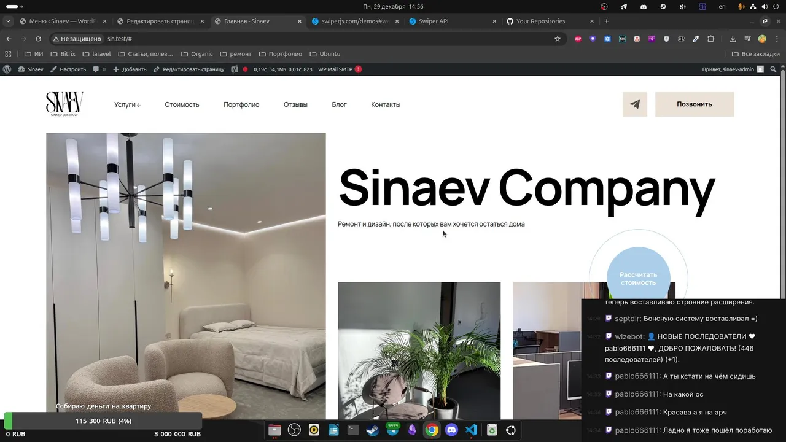Image resolution: width=786 pixels, height=442 pixels.
Task: Open Terminal from the dock
Action: (353, 430)
